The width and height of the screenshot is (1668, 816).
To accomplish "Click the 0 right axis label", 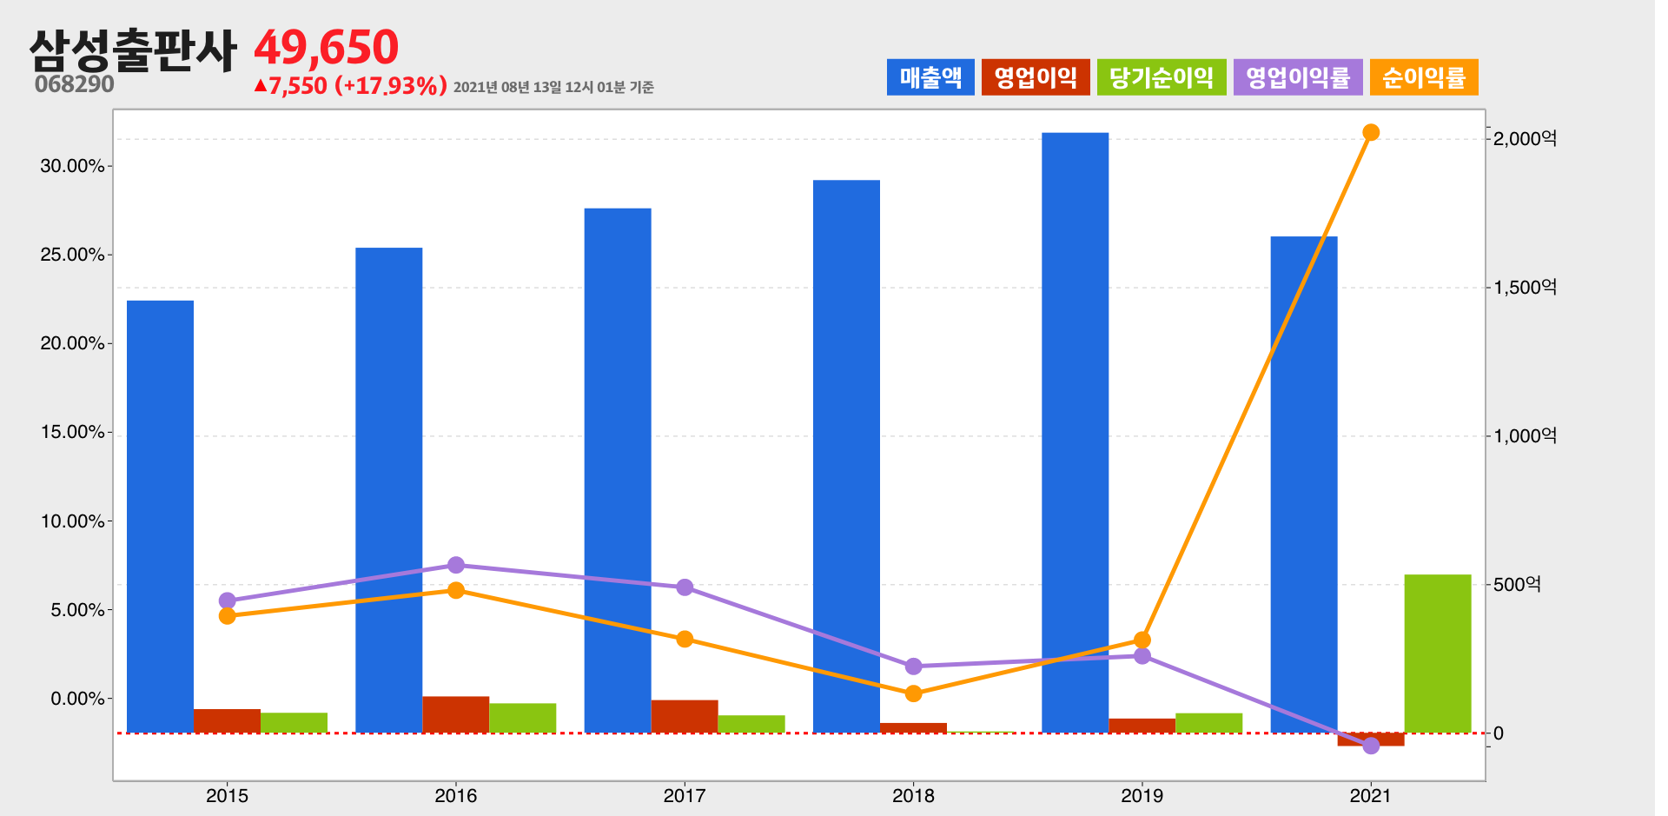I will [1499, 733].
